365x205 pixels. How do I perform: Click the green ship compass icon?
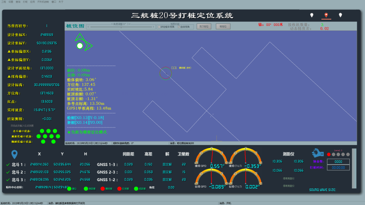[x=83, y=42]
